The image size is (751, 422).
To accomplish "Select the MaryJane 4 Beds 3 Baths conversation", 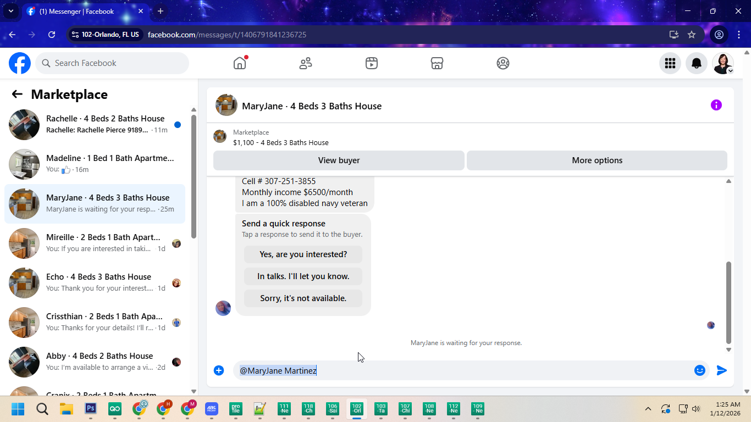I will tap(95, 204).
